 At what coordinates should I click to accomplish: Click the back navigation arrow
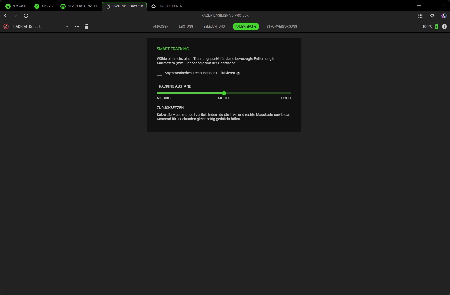tap(5, 16)
